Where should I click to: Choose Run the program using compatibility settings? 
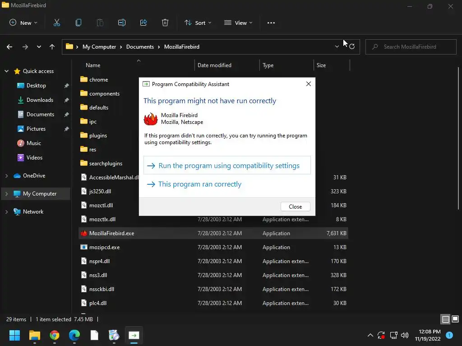tap(227, 165)
